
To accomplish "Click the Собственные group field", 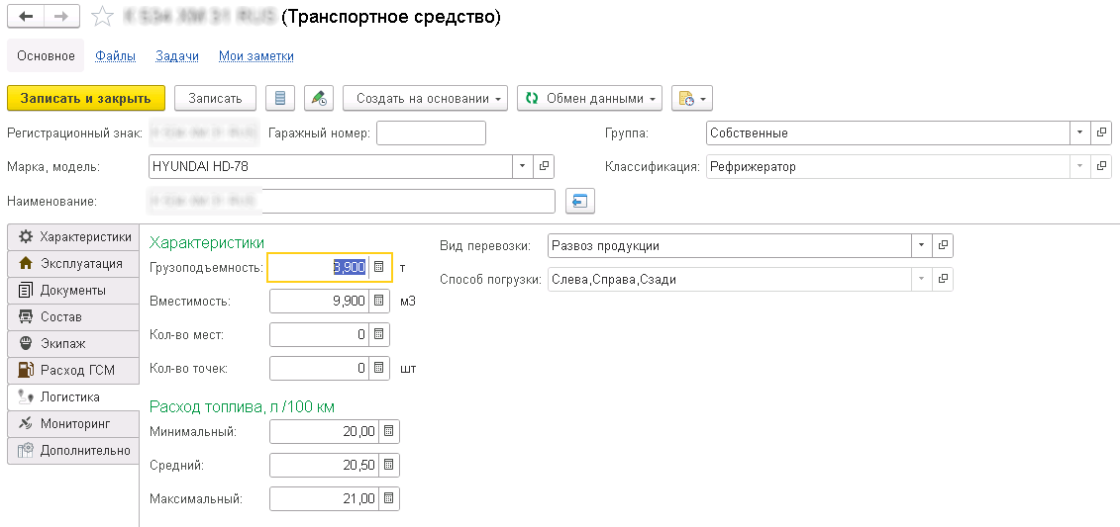I will click(x=887, y=132).
